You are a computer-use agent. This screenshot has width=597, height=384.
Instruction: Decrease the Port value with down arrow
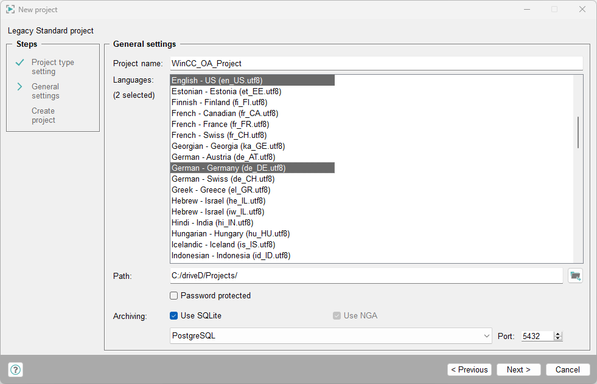pyautogui.click(x=558, y=338)
